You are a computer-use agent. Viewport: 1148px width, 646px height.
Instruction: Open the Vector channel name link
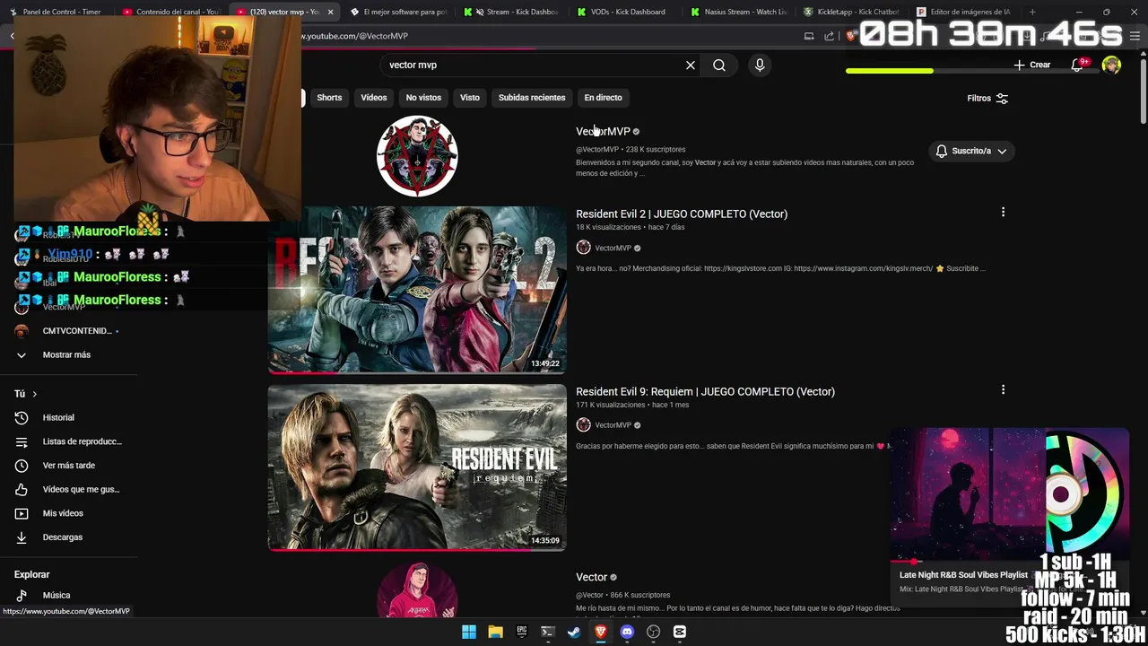(x=591, y=577)
